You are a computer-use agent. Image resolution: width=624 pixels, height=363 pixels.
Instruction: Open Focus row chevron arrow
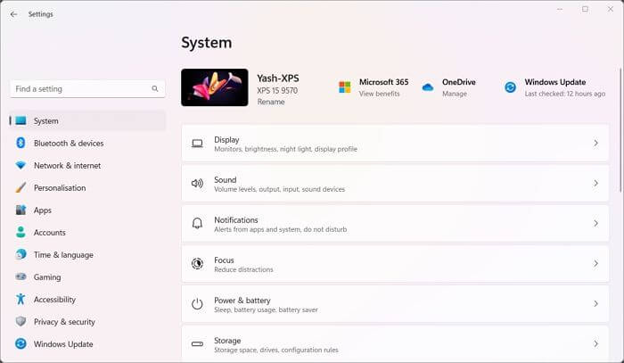tap(595, 263)
